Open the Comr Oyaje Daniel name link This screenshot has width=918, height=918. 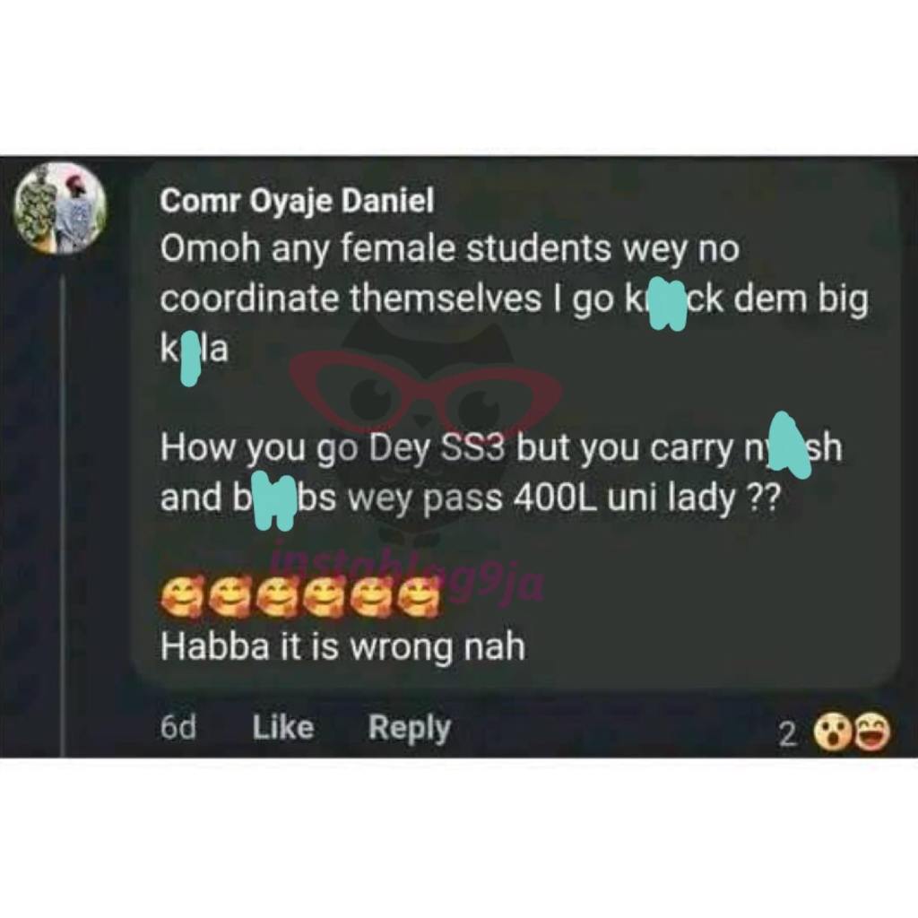(298, 202)
